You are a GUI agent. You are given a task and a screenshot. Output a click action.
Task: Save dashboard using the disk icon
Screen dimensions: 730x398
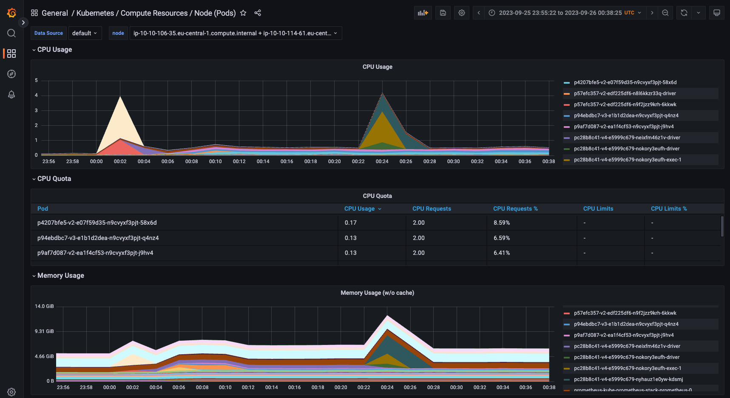click(x=443, y=13)
